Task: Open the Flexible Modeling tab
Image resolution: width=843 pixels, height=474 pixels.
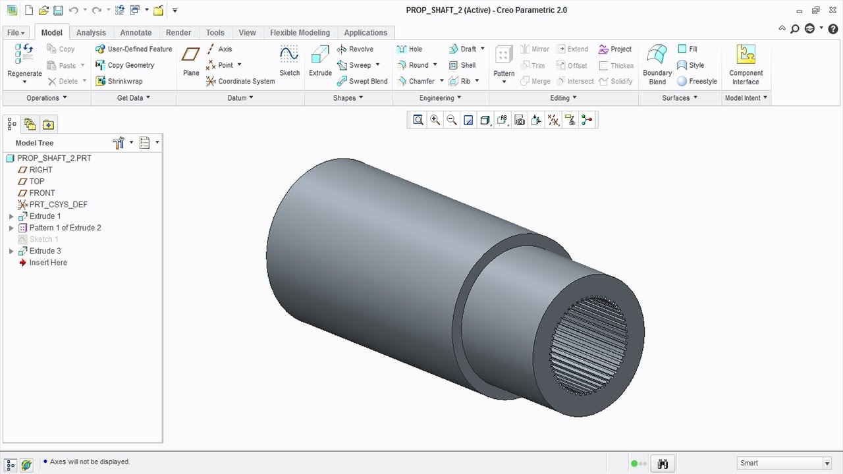Action: tap(300, 32)
